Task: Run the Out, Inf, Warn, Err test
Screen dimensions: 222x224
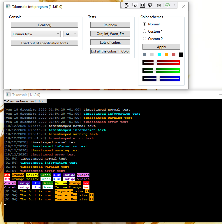Action: tap(110, 34)
